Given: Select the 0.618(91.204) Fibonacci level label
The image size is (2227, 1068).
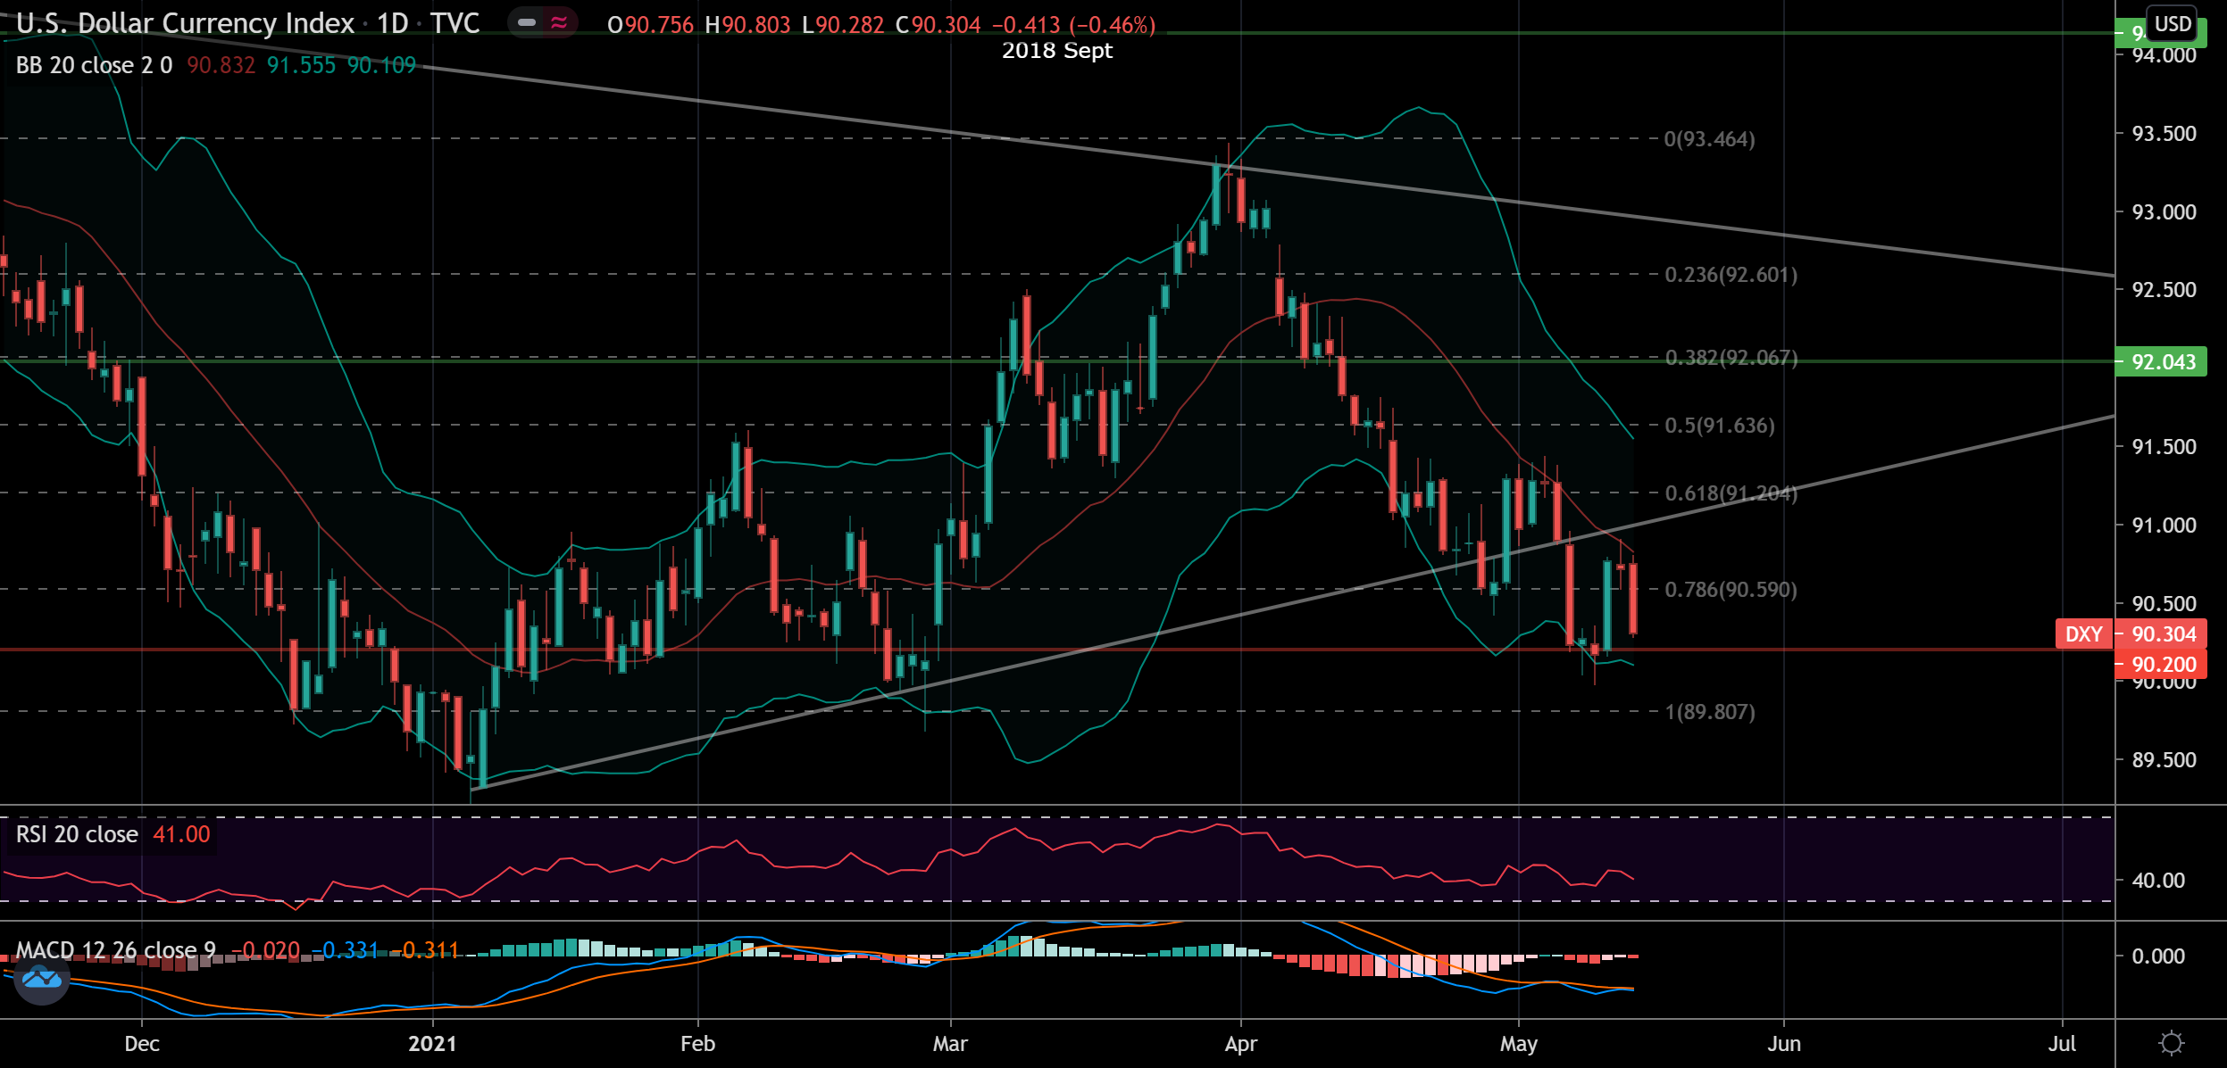Looking at the screenshot, I should [x=1731, y=493].
